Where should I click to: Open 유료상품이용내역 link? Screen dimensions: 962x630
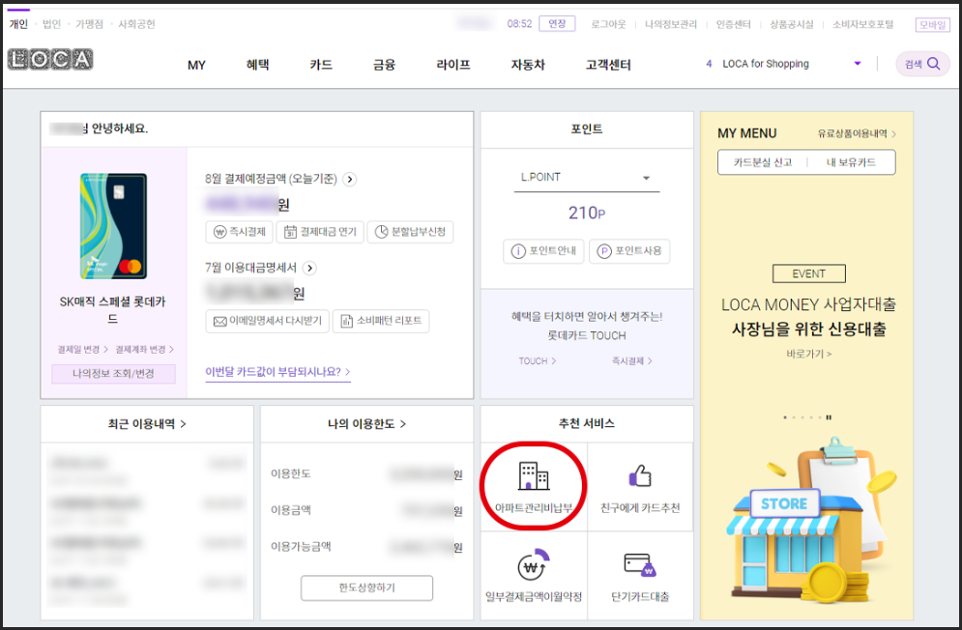coord(857,133)
